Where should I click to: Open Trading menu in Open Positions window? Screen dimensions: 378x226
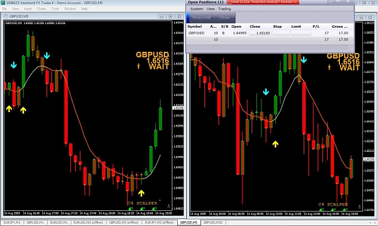tap(224, 9)
